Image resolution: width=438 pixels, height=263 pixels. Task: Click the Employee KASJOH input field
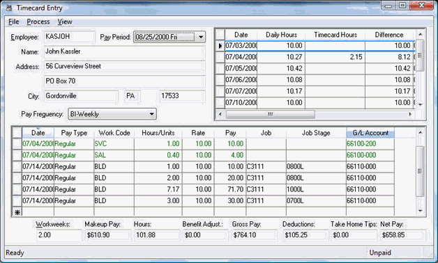pyautogui.click(x=69, y=37)
